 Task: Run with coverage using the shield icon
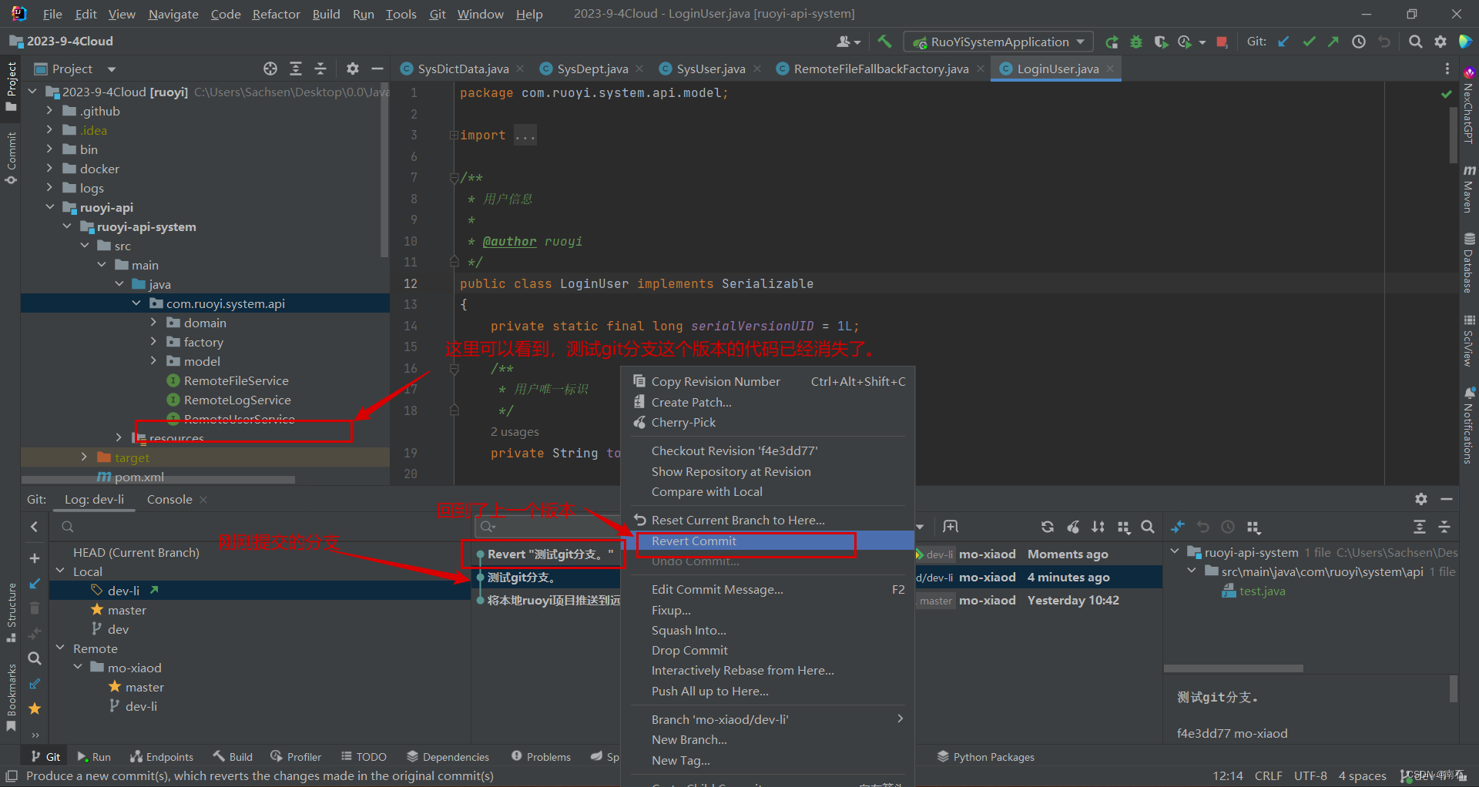click(x=1161, y=42)
